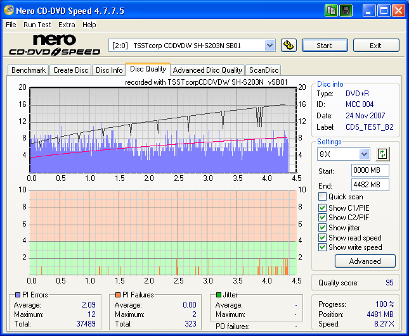Switch to the ScanDisc tab

[264, 70]
